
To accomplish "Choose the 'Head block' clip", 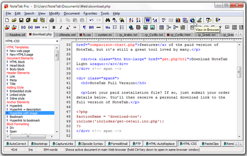I will pos(17,66).
